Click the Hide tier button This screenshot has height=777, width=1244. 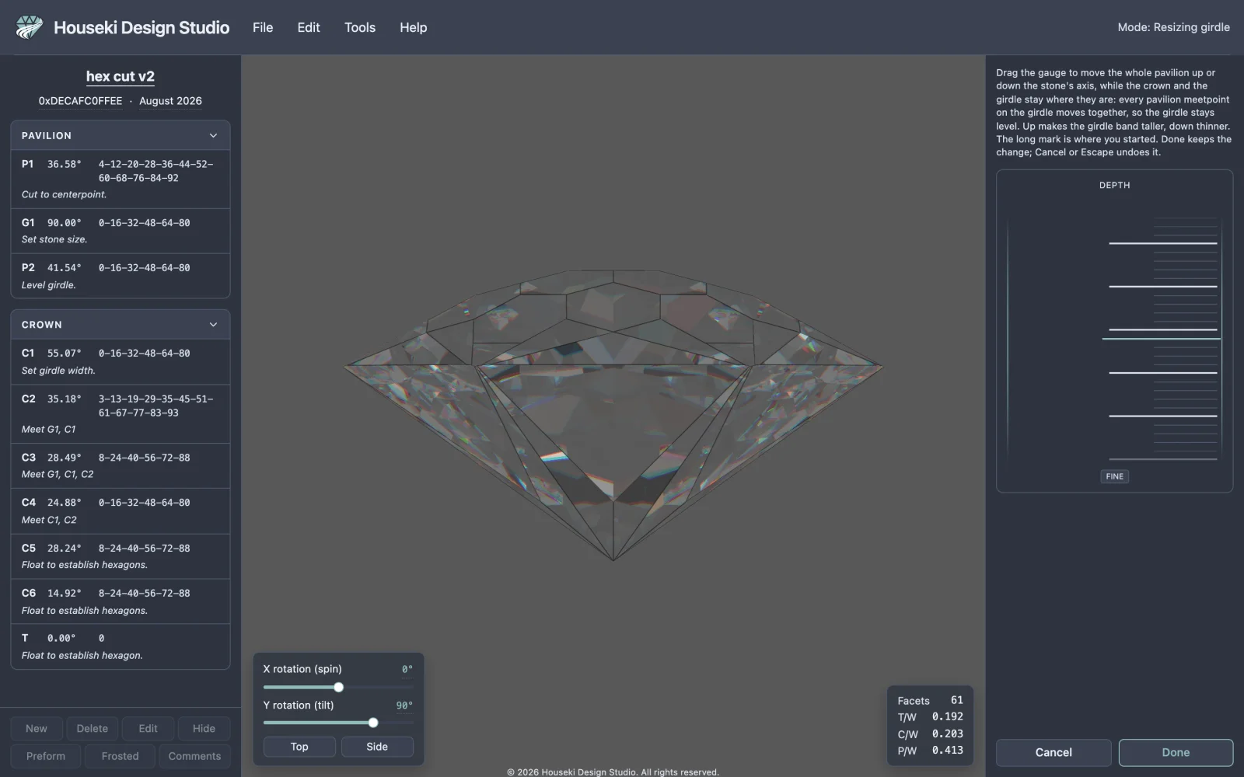point(204,729)
